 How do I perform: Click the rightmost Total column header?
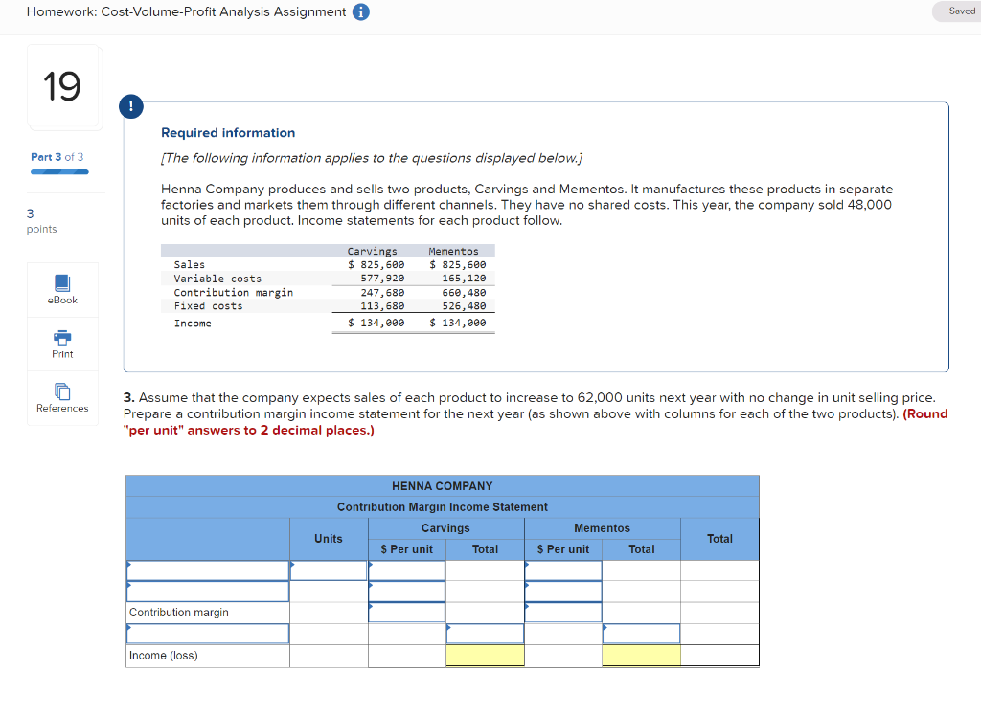pyautogui.click(x=719, y=538)
